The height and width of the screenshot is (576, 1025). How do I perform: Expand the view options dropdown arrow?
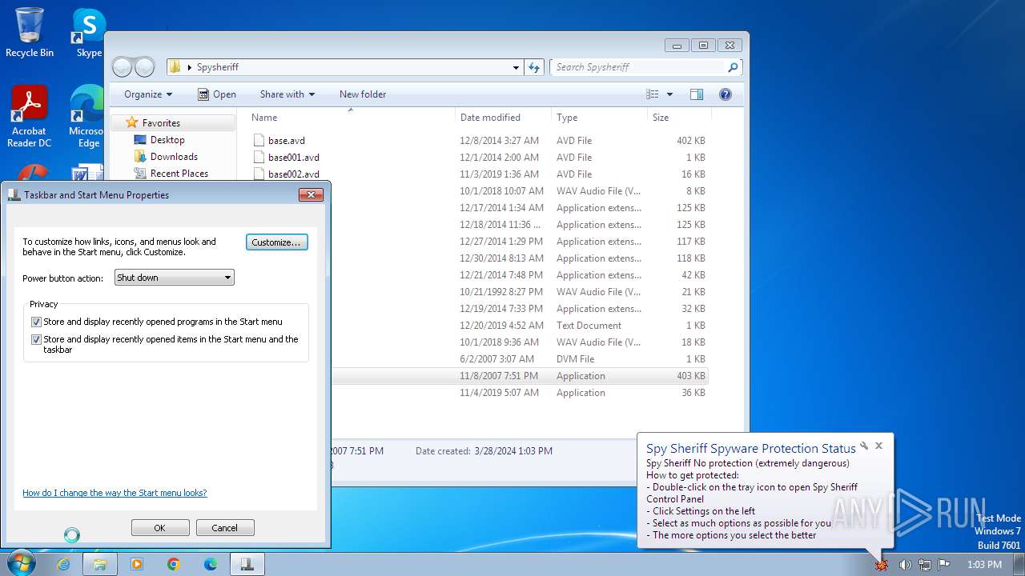[669, 94]
